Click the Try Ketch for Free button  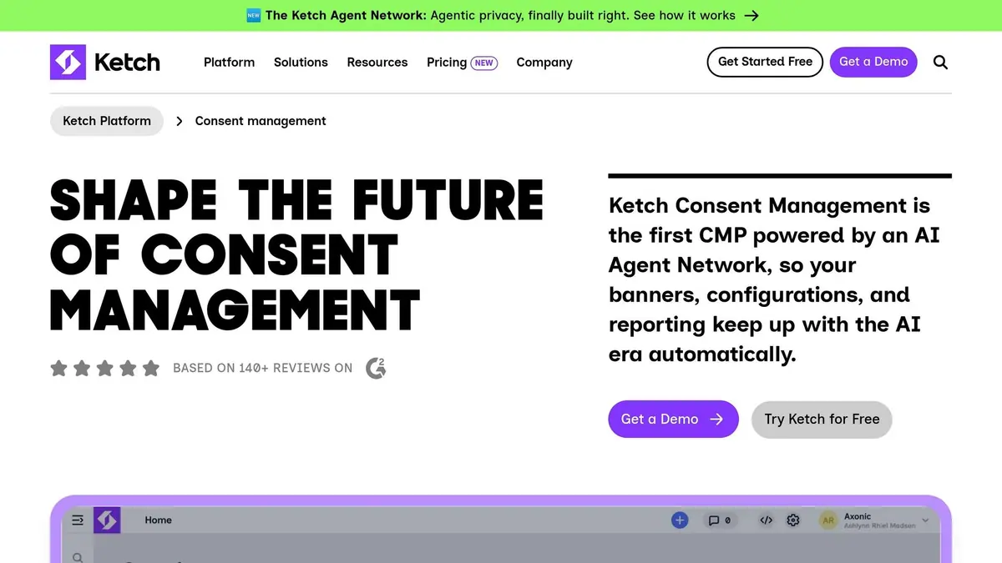point(822,419)
